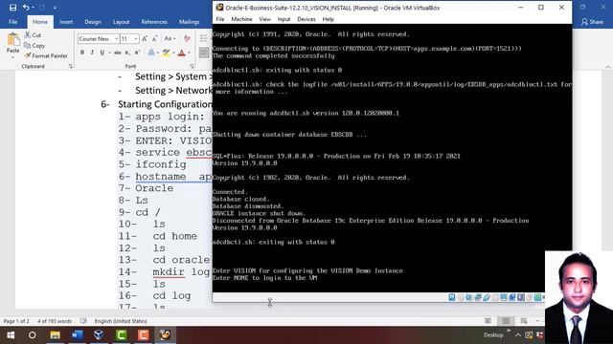The width and height of the screenshot is (613, 344).
Task: Open the File tab in Word
Action: (x=12, y=22)
